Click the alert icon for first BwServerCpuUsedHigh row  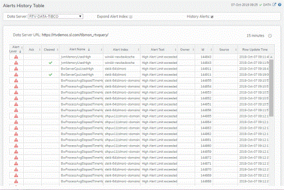[x=16, y=69]
